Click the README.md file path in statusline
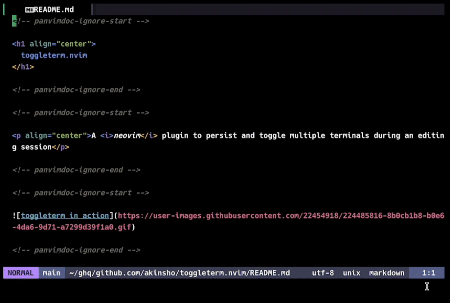The image size is (450, 303). 180,272
